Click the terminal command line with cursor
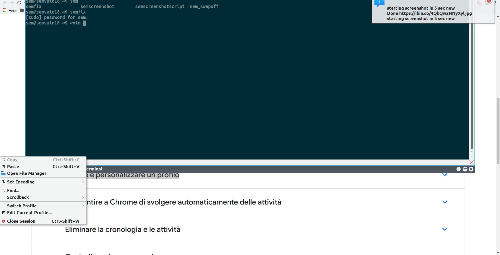 coord(56,23)
